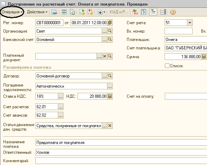Image resolution: width=207 pixels, height=165 pixels.
Task: Click the Банковский счет field Основной
Action: click(69, 40)
